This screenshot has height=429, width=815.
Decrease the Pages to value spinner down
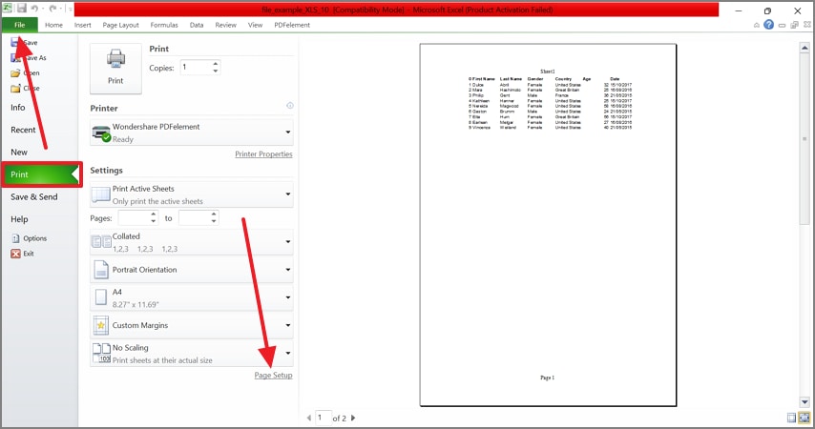click(x=214, y=222)
